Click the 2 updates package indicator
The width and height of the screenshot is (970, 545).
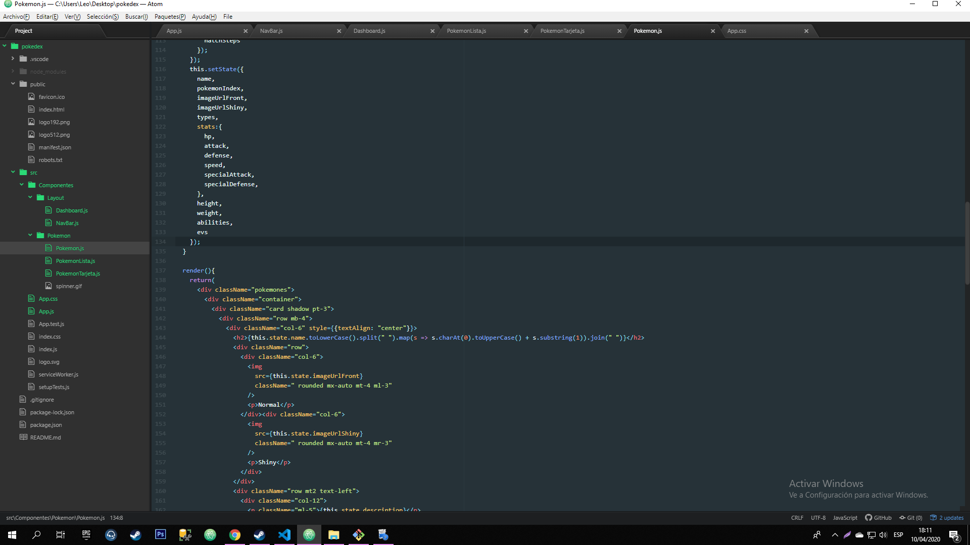[947, 518]
